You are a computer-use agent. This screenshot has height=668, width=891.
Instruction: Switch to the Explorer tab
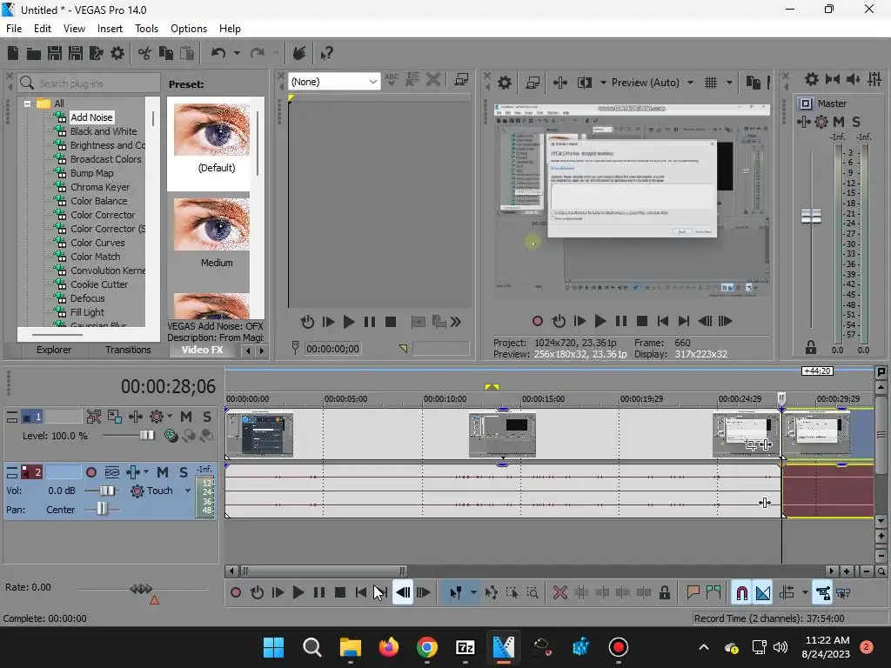tap(54, 350)
